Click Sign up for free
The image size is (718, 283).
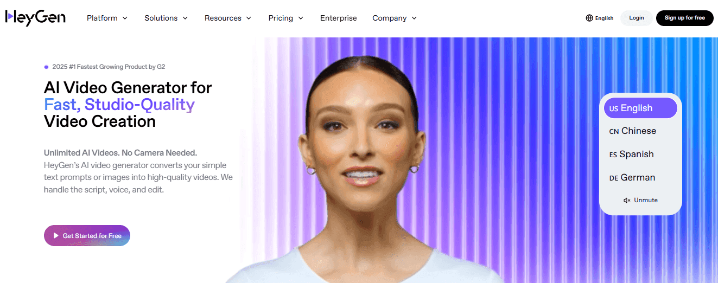(685, 18)
